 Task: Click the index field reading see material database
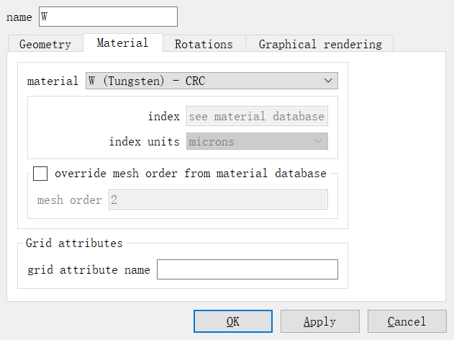(257, 116)
